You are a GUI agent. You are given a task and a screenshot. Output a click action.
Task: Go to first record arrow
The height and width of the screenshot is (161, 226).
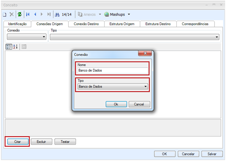pos(28,14)
